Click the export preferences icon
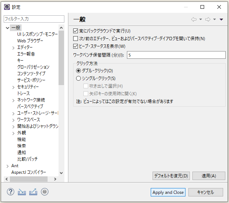This screenshot has width=229, height=203. click(33, 192)
